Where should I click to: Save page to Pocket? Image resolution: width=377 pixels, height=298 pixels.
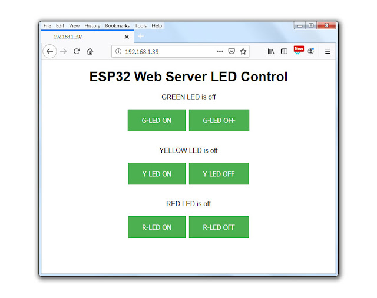coord(232,51)
